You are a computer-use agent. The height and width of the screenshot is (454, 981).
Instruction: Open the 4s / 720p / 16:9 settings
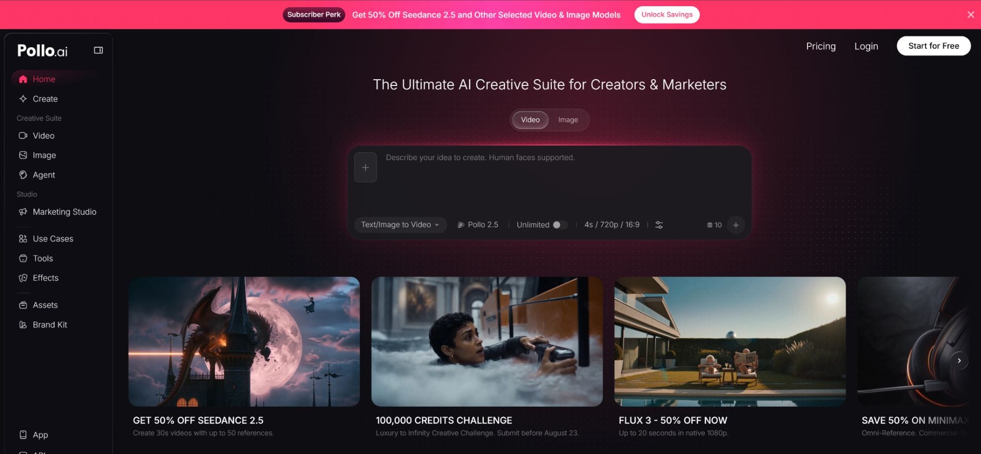(612, 225)
